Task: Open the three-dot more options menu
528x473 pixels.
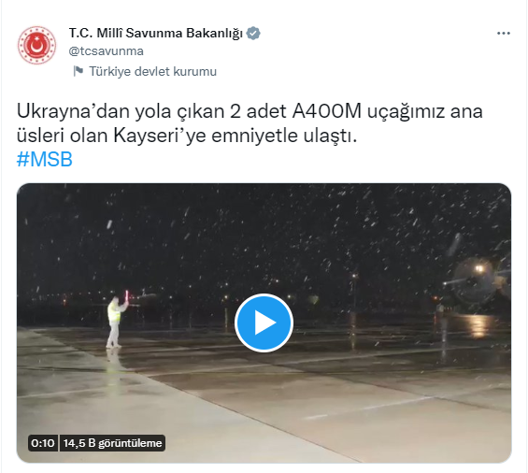Action: [x=504, y=34]
